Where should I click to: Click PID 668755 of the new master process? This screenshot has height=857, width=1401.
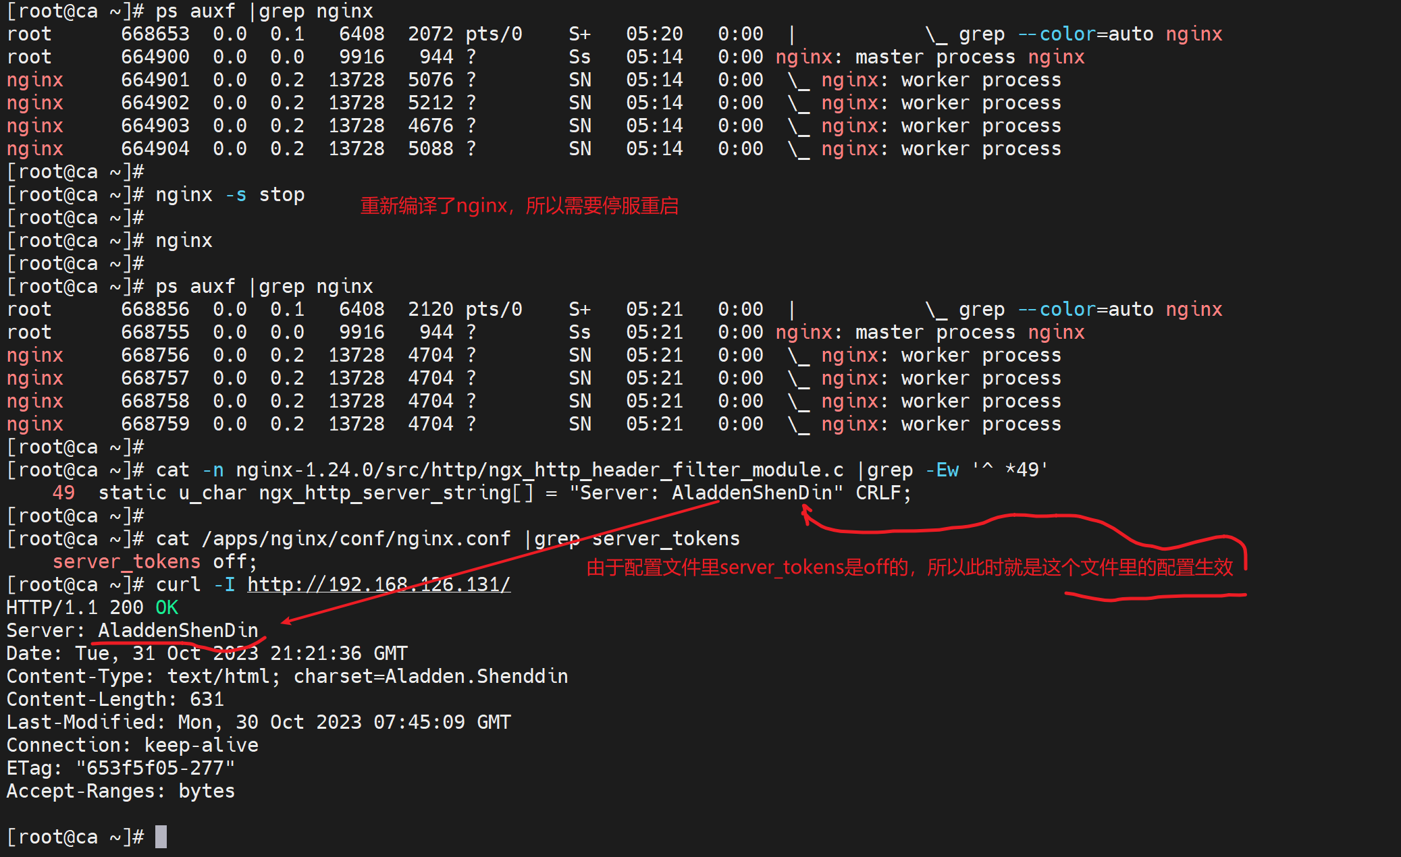tap(155, 332)
